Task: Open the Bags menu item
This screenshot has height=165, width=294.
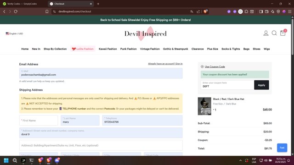Action: pyautogui.click(x=246, y=49)
